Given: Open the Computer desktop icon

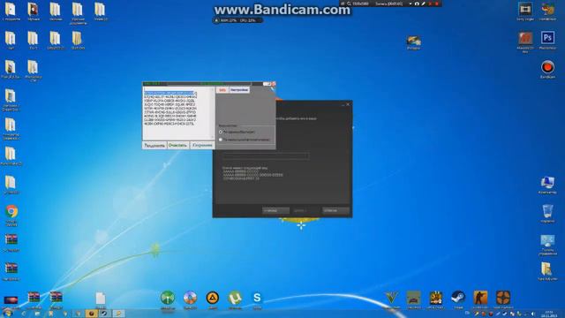Looking at the screenshot, I should click(x=547, y=183).
